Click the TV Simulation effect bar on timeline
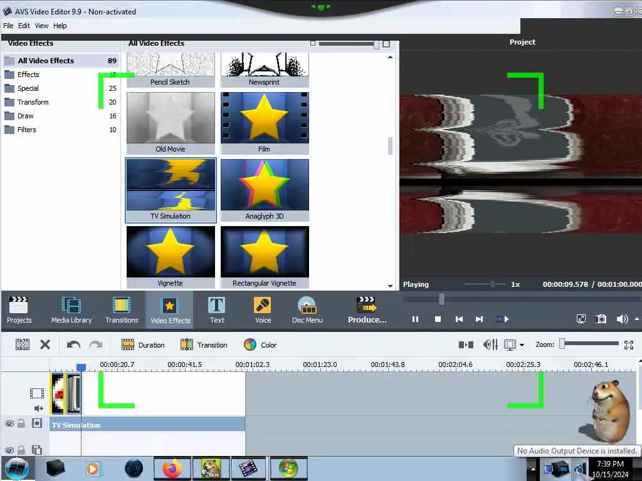Viewport: 642px width, 481px height. point(147,425)
